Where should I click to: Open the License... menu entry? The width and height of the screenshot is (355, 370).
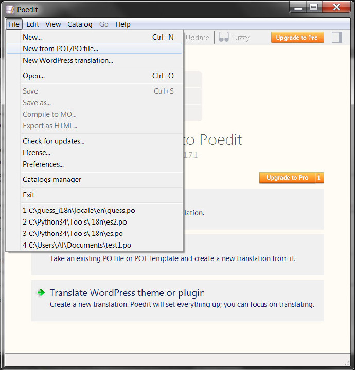click(x=95, y=153)
